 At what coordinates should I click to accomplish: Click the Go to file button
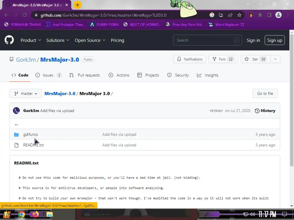265,93
